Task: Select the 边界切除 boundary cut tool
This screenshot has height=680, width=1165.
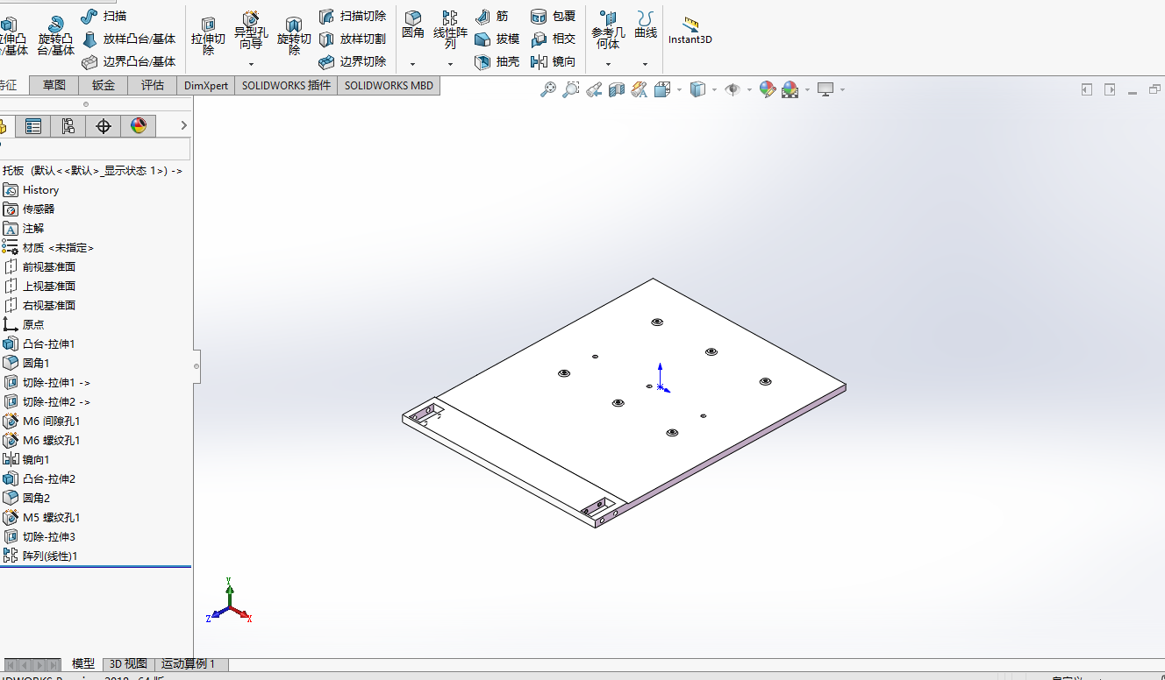Action: click(x=352, y=61)
